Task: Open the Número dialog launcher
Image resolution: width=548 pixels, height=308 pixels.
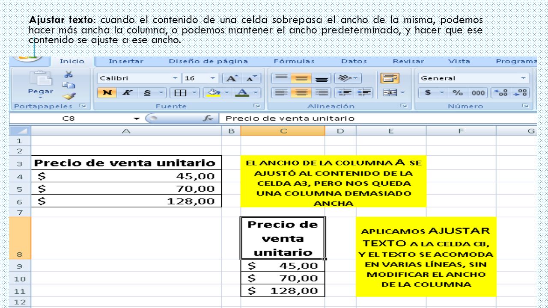Action: point(526,106)
